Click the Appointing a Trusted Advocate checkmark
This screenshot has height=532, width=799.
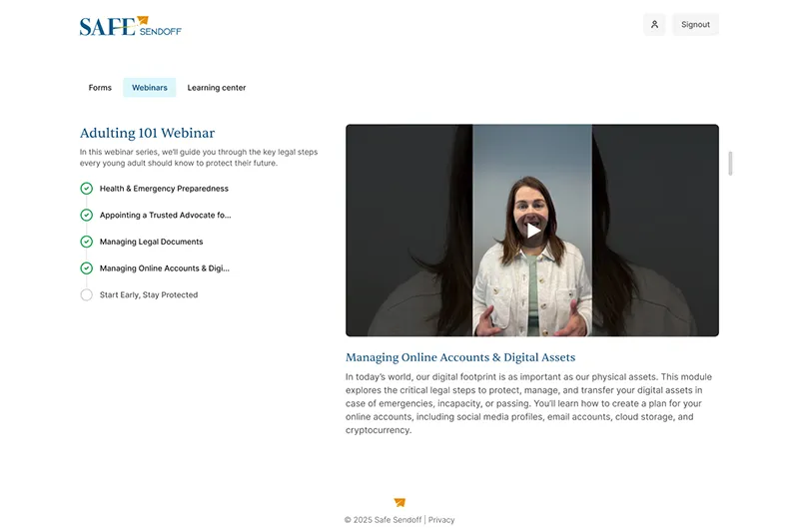(x=87, y=215)
